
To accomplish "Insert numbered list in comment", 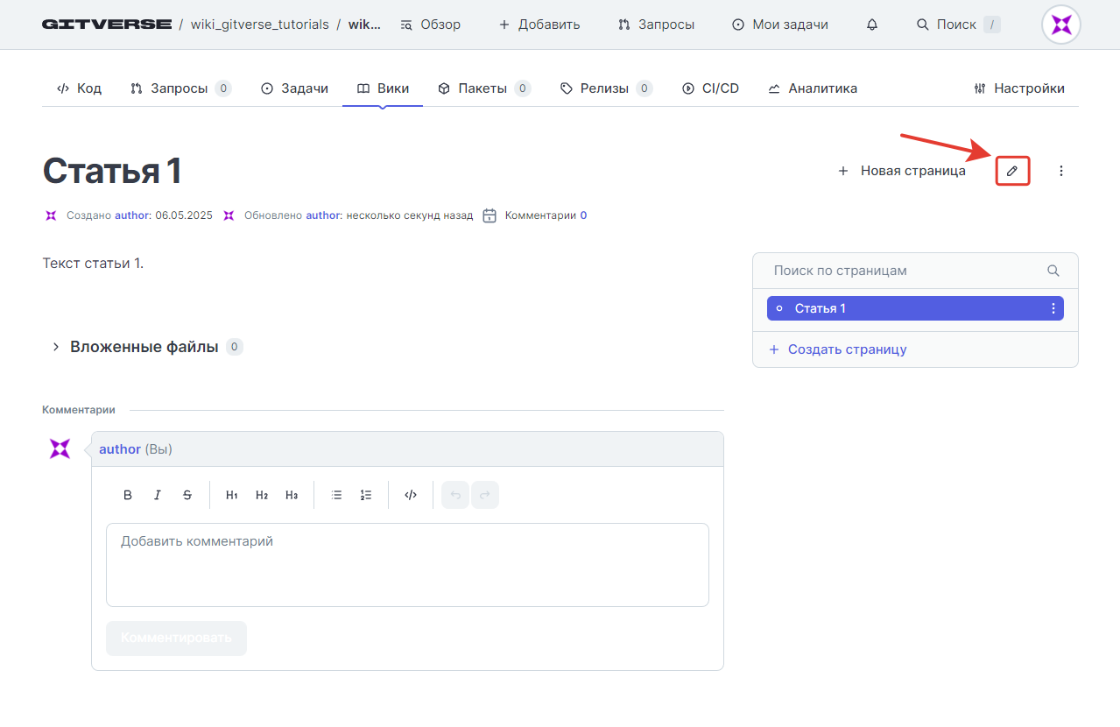I will pos(366,495).
